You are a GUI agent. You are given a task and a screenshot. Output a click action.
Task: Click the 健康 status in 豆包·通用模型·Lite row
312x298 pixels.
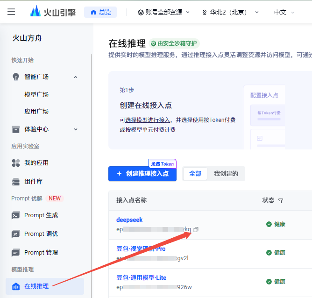click(x=276, y=282)
